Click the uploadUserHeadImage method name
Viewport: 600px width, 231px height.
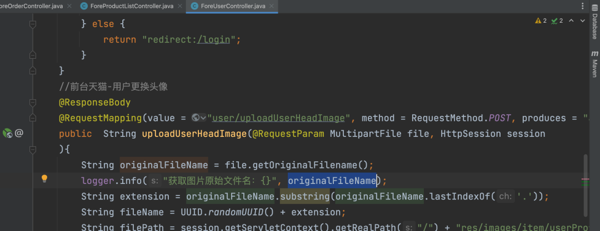tap(194, 134)
